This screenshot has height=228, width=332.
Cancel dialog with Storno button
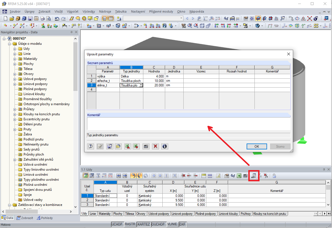280,146
